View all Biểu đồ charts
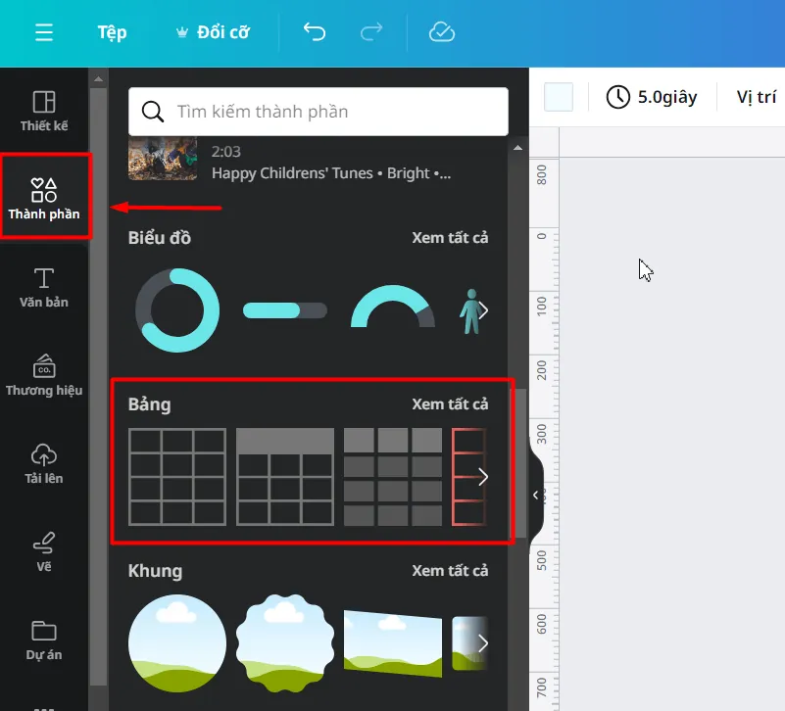Viewport: 785px width, 711px height. [x=450, y=238]
